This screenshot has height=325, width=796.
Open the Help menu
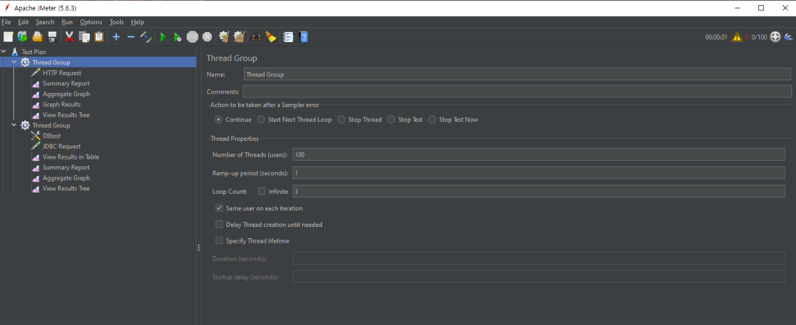point(137,22)
